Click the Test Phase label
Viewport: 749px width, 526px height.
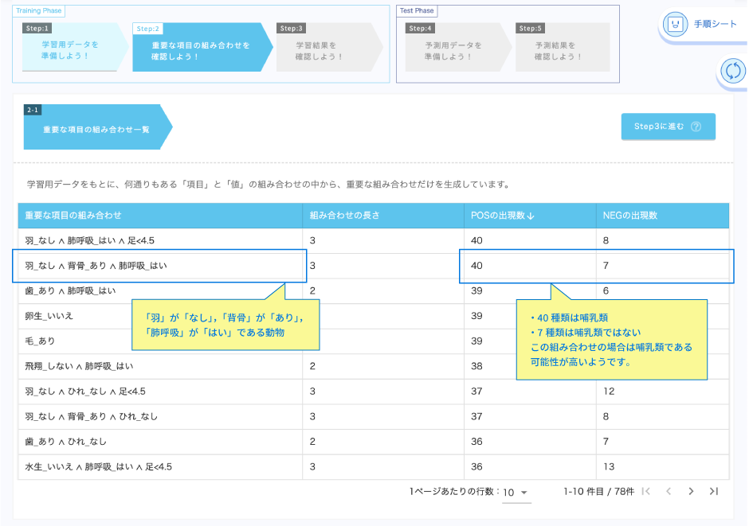point(417,10)
